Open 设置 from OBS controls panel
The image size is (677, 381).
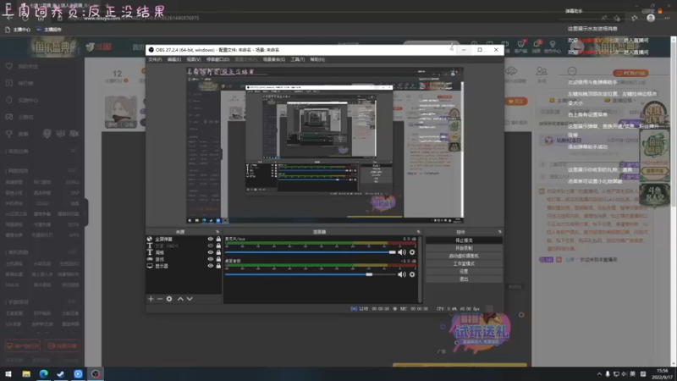pyautogui.click(x=464, y=271)
